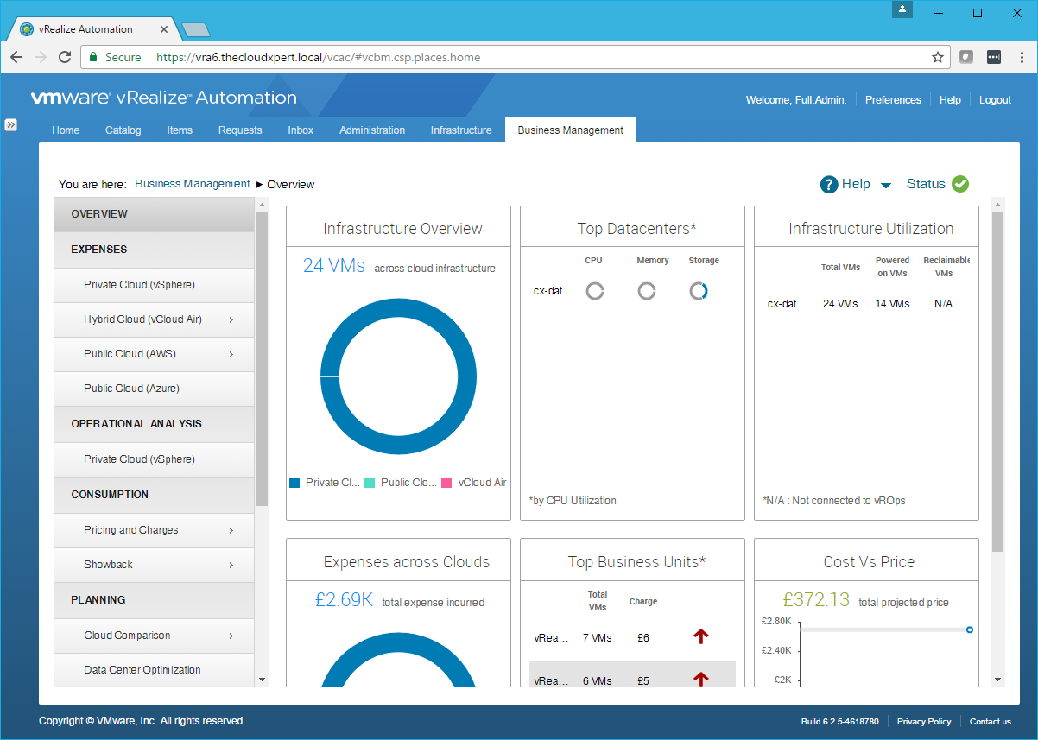Click the browser back arrow
Screen dimensions: 1038x740
[16, 57]
